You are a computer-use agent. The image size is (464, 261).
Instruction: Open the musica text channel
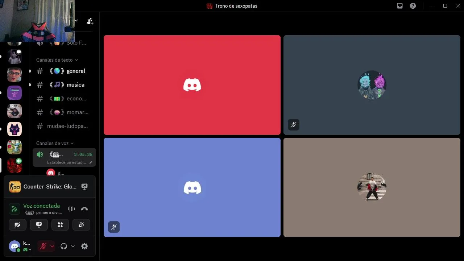click(64, 85)
